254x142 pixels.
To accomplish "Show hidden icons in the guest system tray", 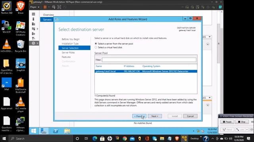I will pos(193,131).
